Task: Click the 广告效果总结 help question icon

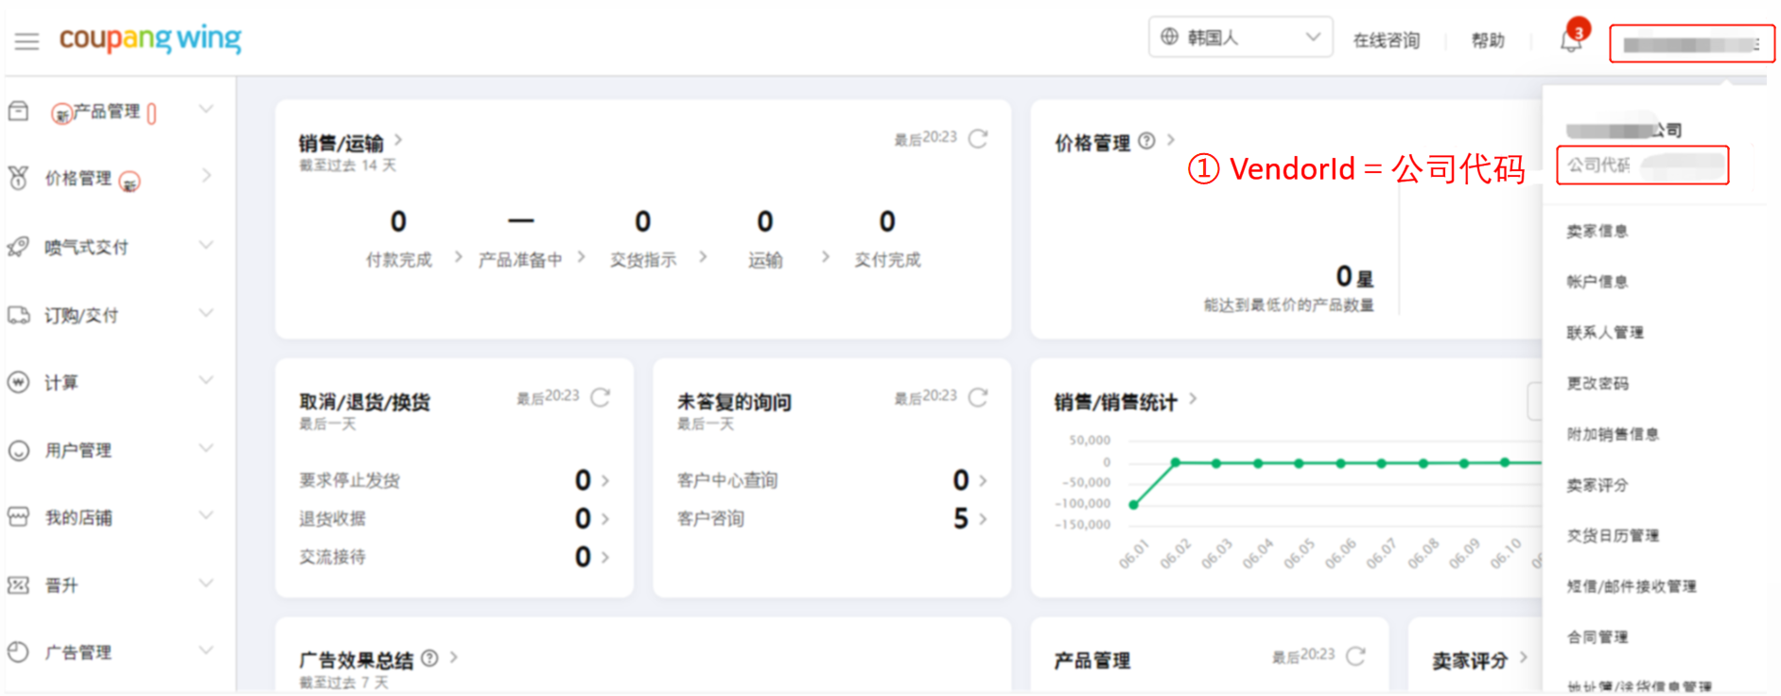Action: pos(429,658)
